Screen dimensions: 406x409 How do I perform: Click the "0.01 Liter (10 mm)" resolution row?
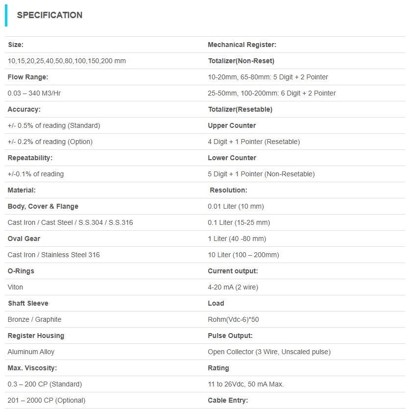coord(236,206)
